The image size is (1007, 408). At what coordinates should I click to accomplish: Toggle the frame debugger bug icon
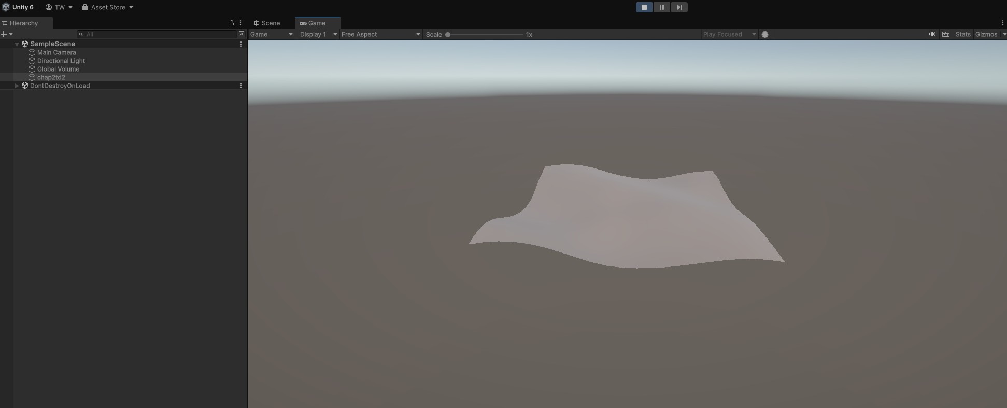765,34
